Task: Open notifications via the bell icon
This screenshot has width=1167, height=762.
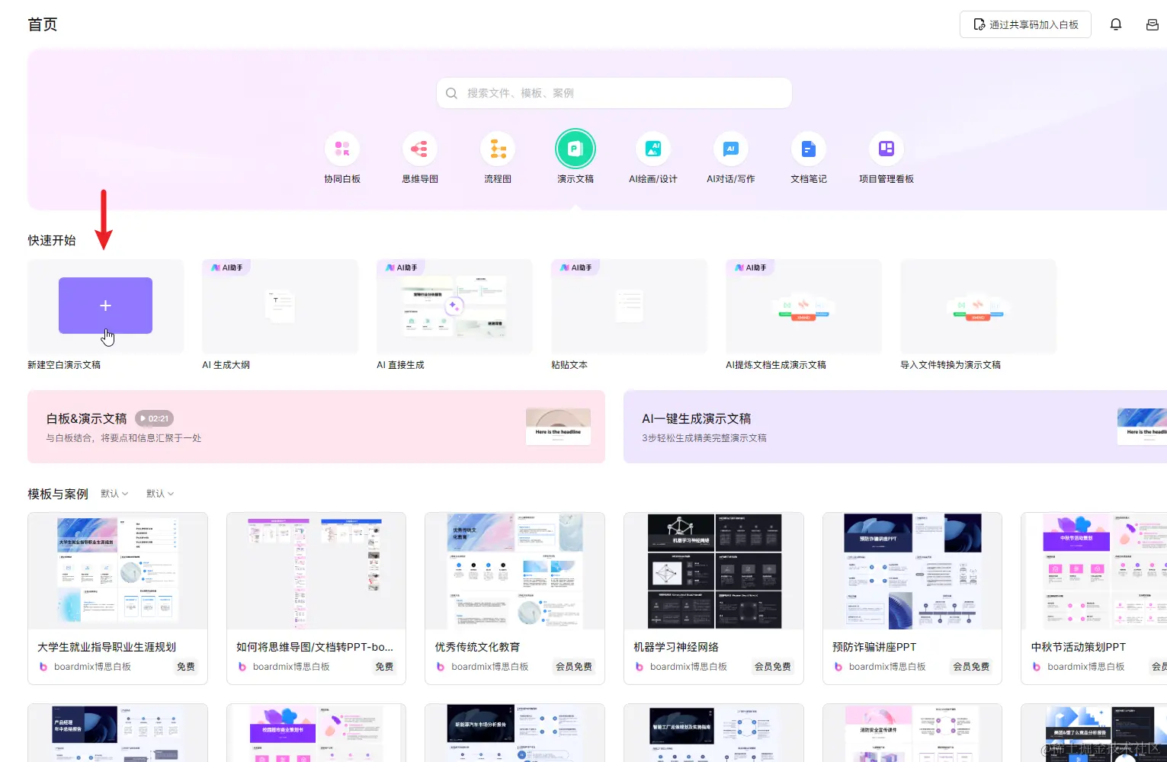Action: pos(1116,24)
